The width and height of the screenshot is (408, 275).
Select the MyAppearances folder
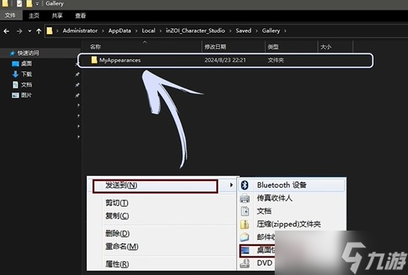(x=225, y=61)
